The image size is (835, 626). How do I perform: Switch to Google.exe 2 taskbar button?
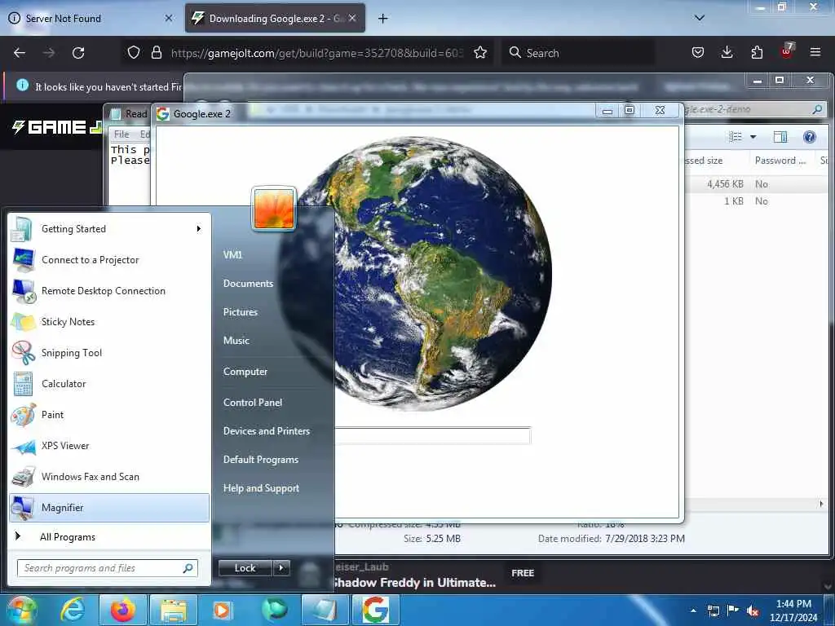pos(376,610)
